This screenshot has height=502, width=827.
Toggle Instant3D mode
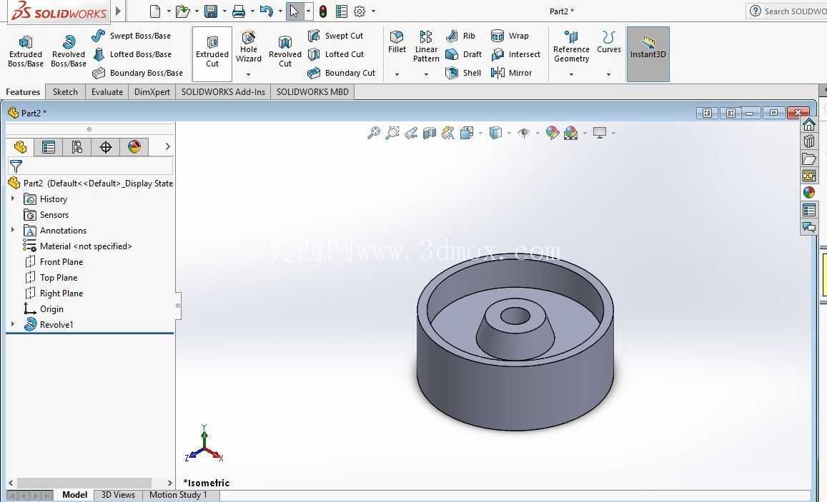(648, 54)
